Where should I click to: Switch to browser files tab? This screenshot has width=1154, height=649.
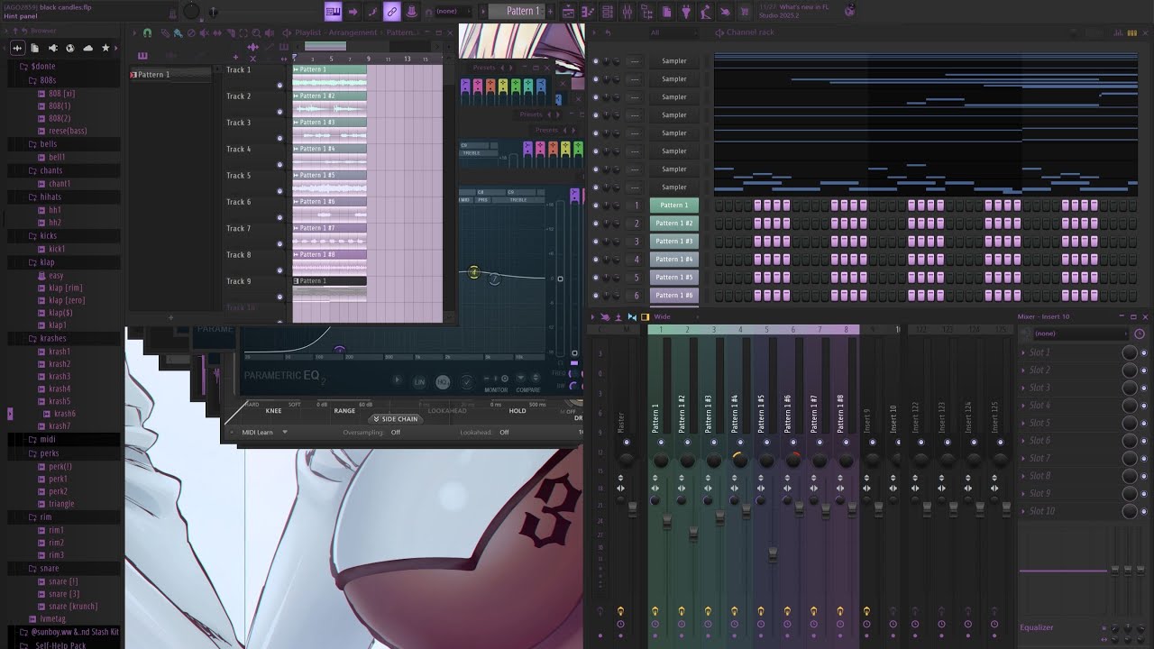point(34,48)
